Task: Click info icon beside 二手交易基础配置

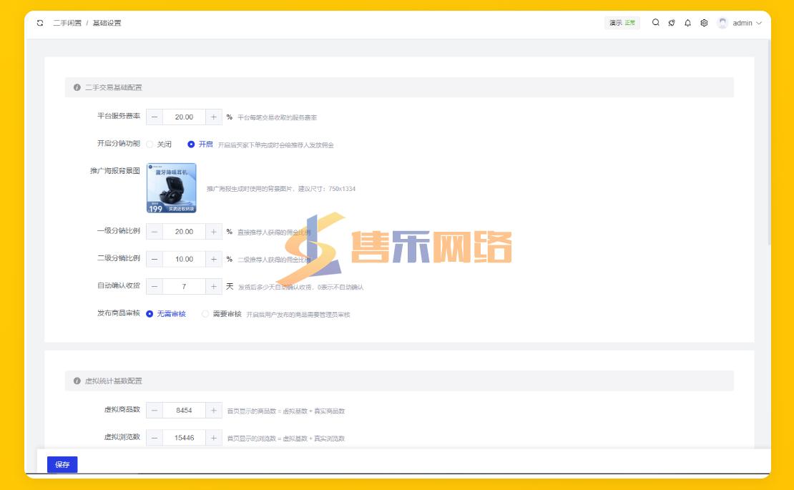Action: click(x=77, y=87)
